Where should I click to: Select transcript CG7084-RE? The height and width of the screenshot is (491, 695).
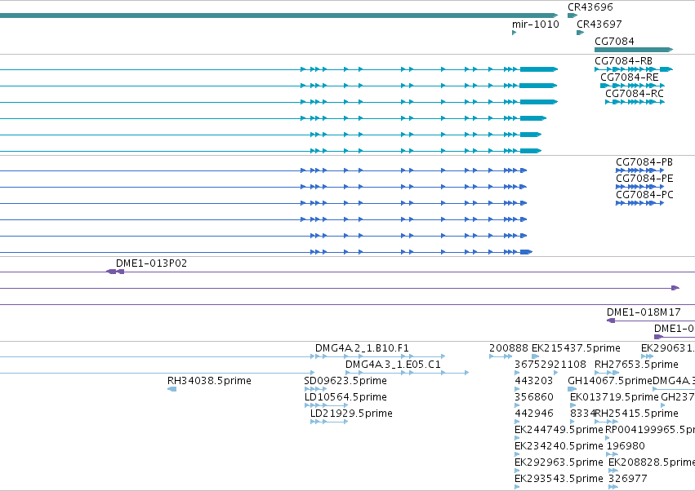click(x=632, y=86)
